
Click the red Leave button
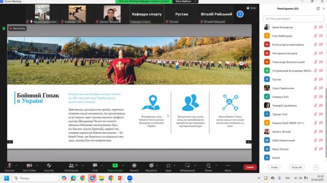pos(250,167)
